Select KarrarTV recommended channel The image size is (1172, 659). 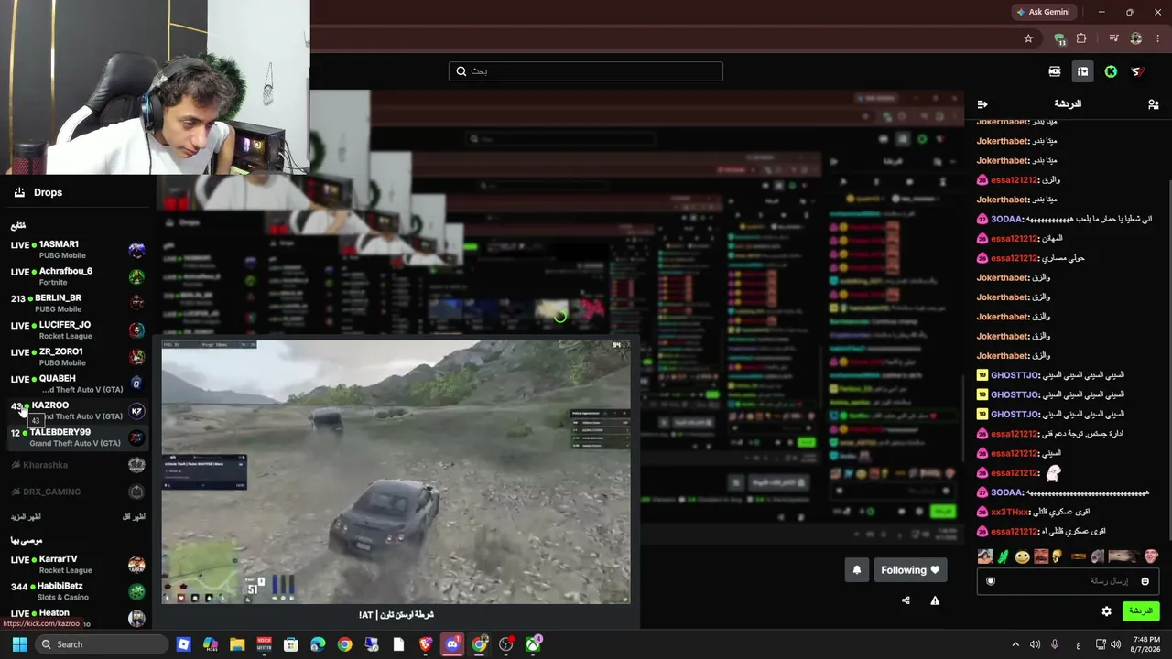point(78,564)
